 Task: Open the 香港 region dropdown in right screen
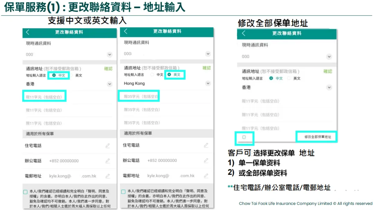[329, 87]
